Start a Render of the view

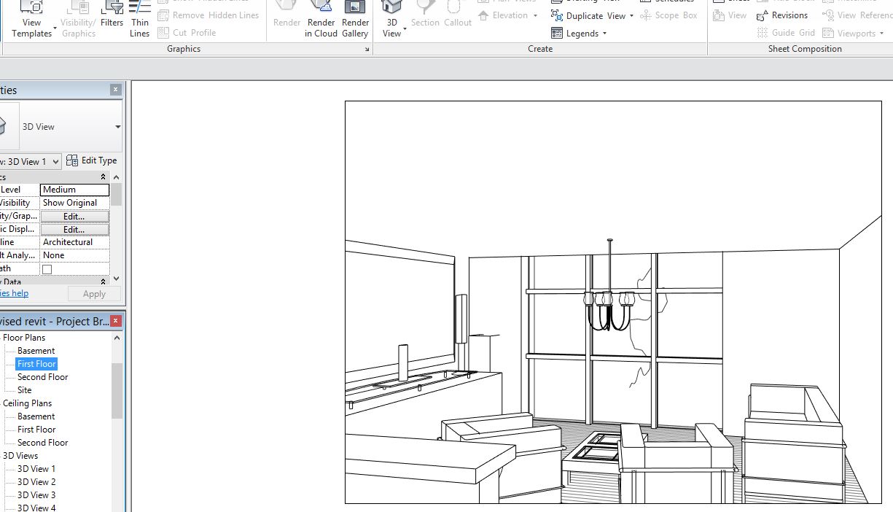pyautogui.click(x=286, y=16)
